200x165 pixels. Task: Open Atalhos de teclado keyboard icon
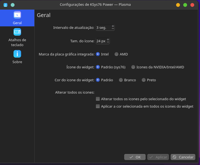(17, 32)
